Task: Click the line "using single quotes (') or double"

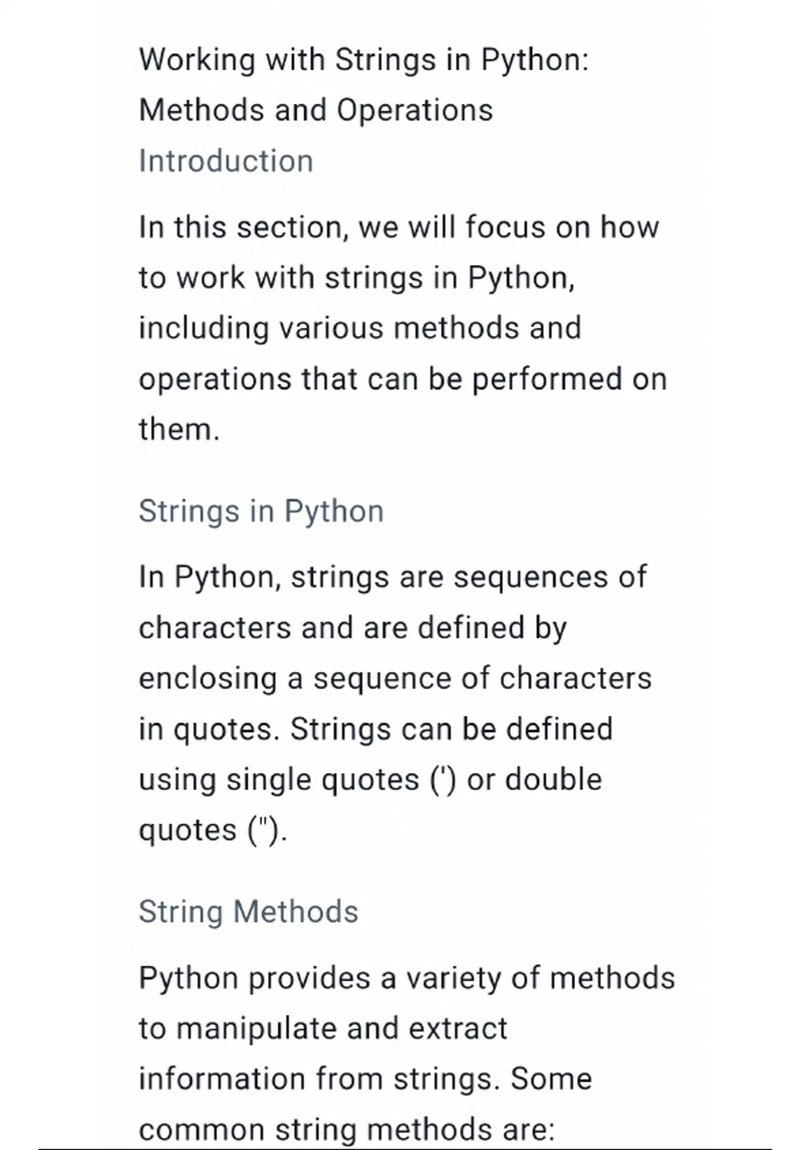Action: (370, 779)
